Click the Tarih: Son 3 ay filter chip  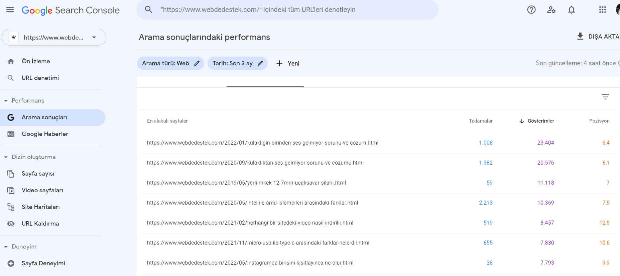coord(238,63)
